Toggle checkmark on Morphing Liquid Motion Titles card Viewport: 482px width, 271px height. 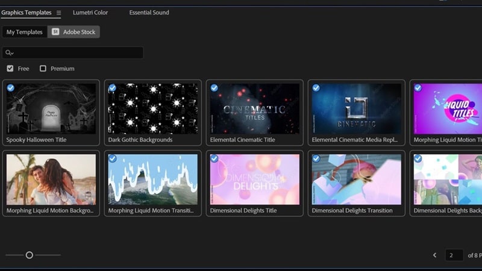pyautogui.click(x=418, y=88)
